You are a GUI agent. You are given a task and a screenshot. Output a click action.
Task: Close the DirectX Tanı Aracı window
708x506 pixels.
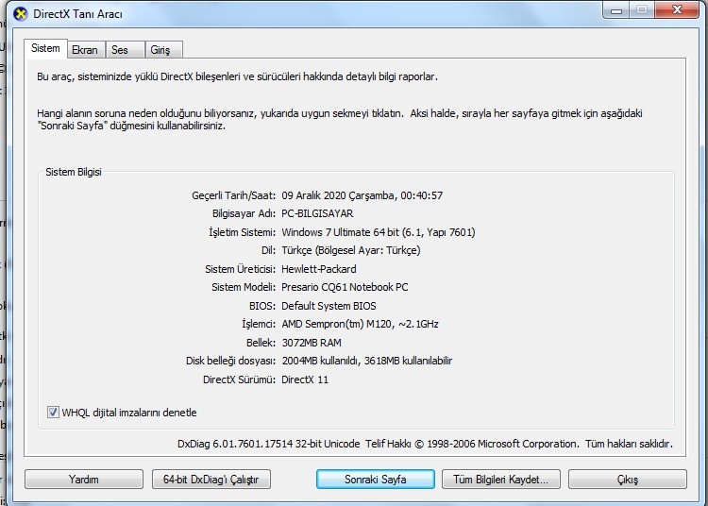677,10
